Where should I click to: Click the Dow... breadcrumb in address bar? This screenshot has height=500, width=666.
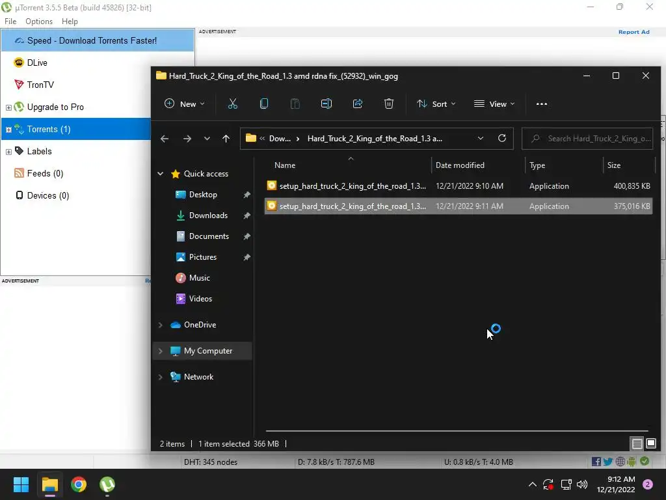(280, 139)
